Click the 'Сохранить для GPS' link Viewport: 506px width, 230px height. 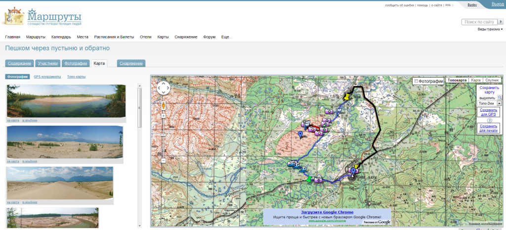coord(488,112)
